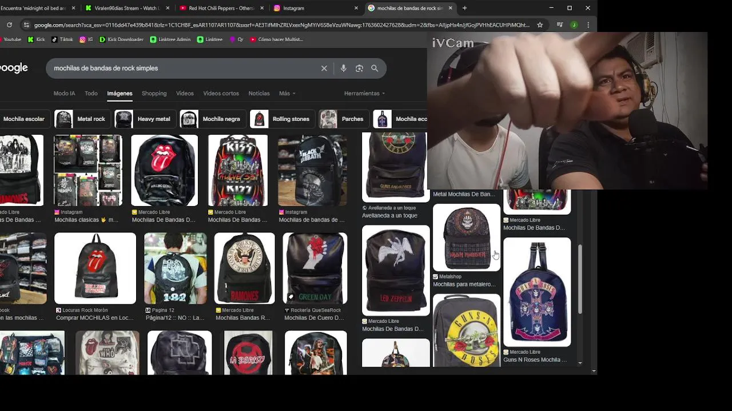The height and width of the screenshot is (411, 732).
Task: Open the La Beriso backpack image
Action: click(248, 353)
